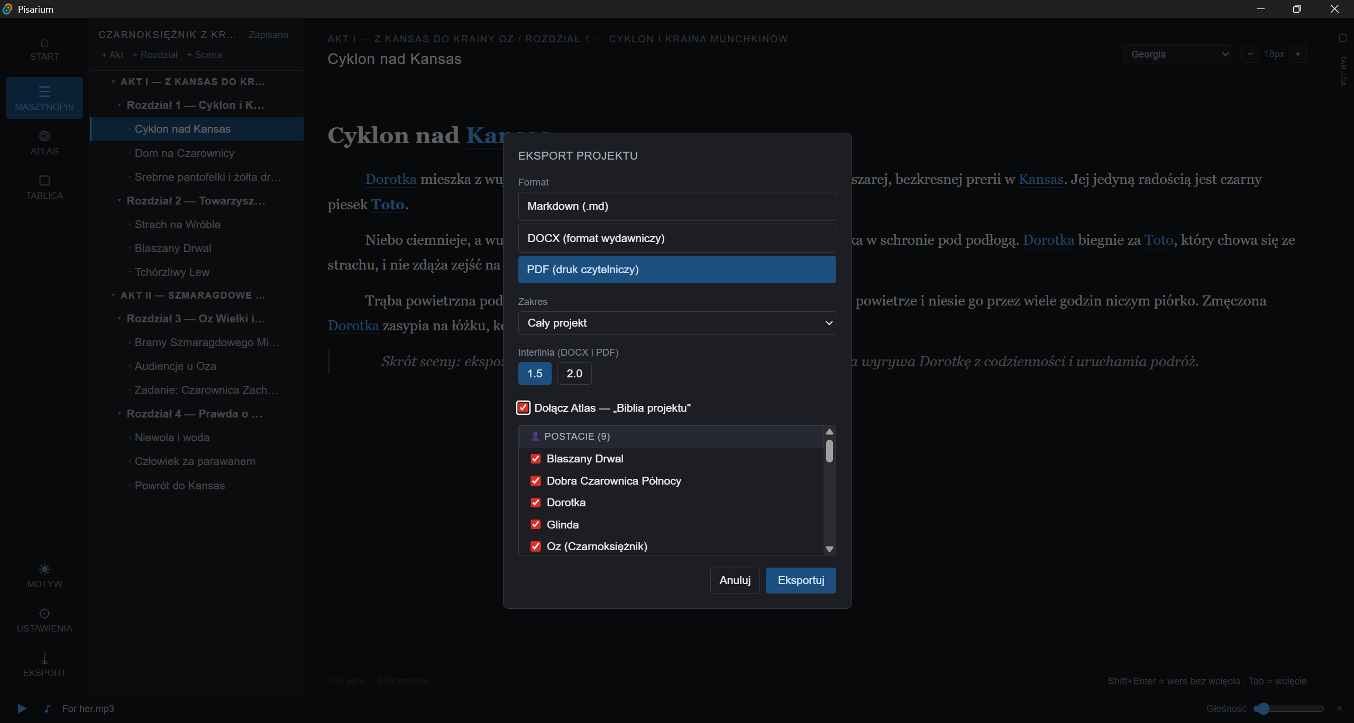Click the Atlas list scrollbar thumb
This screenshot has height=723, width=1354.
829,451
